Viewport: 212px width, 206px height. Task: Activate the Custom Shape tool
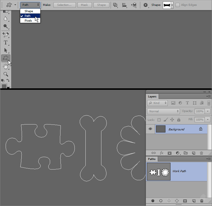(5, 58)
